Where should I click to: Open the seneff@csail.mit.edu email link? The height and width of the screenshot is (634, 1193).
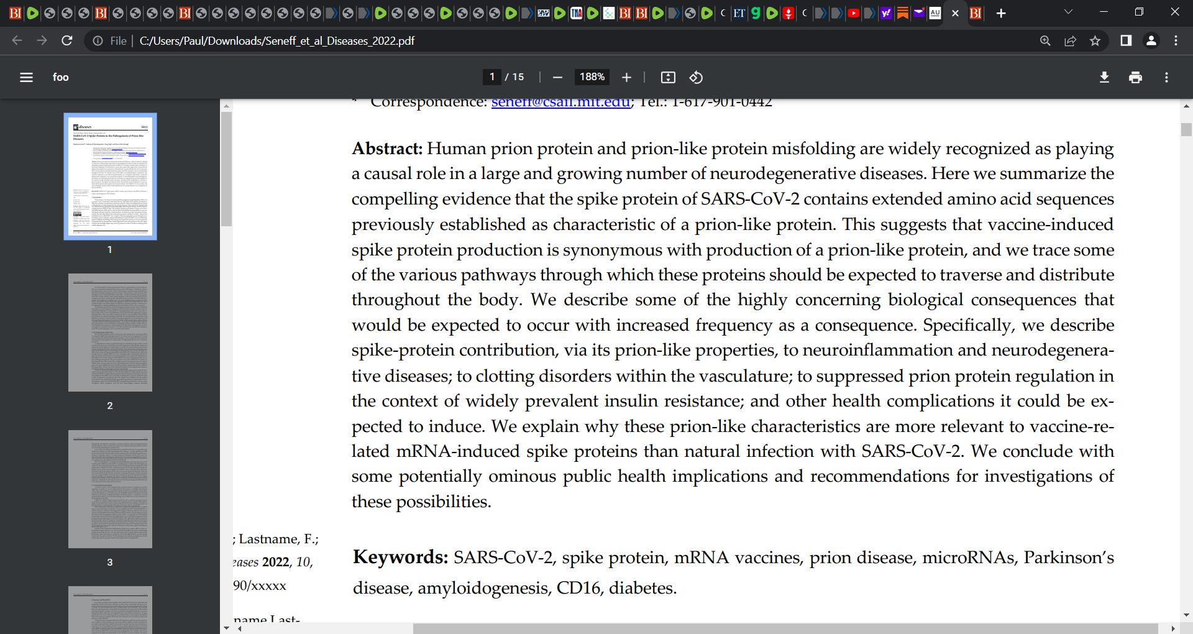[x=561, y=102]
